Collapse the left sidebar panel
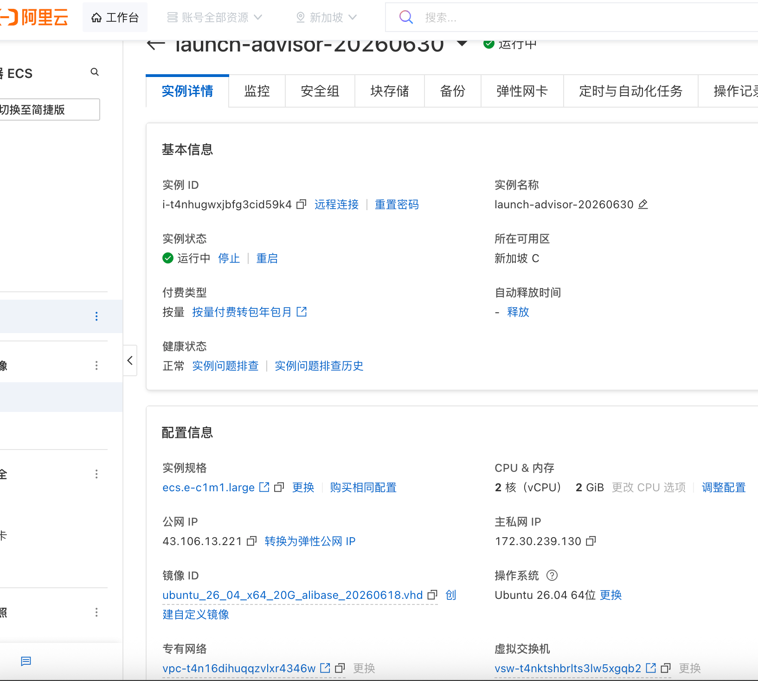Viewport: 758px width, 681px height. point(130,360)
